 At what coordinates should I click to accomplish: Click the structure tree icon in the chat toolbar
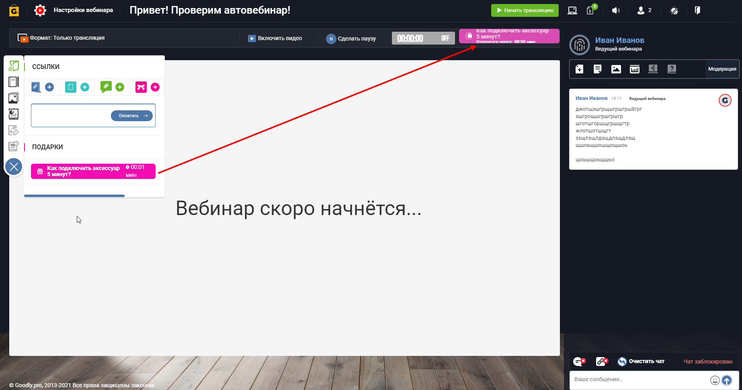click(653, 69)
